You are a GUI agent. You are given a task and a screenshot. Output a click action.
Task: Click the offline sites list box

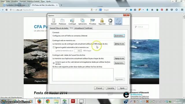[x=83, y=75]
